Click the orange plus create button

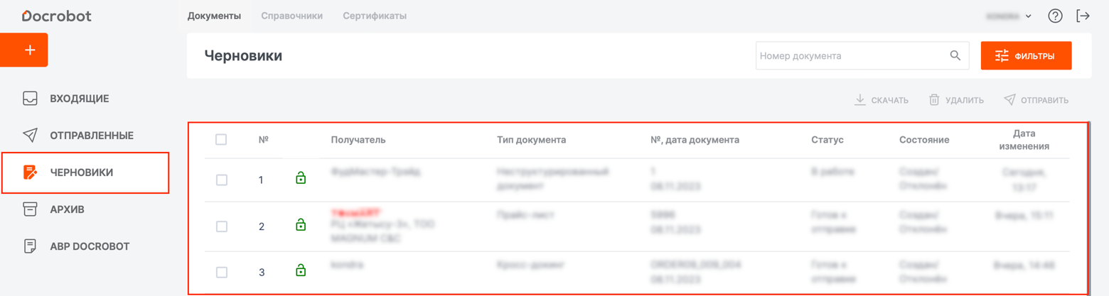[x=28, y=50]
